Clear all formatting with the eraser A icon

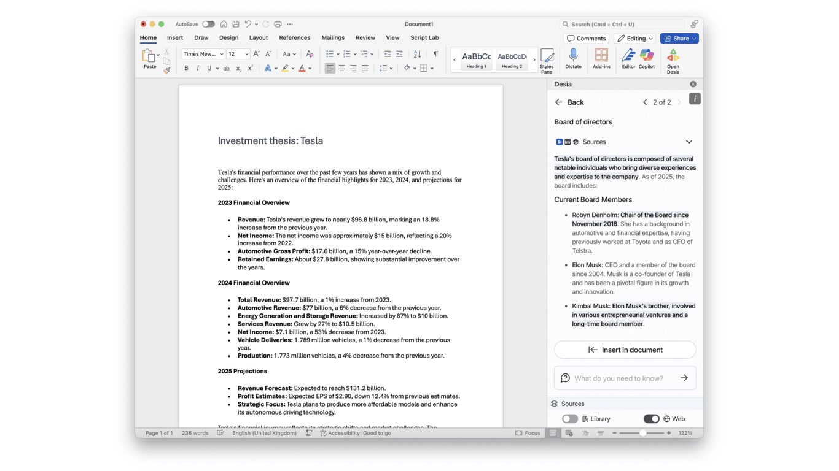point(310,54)
